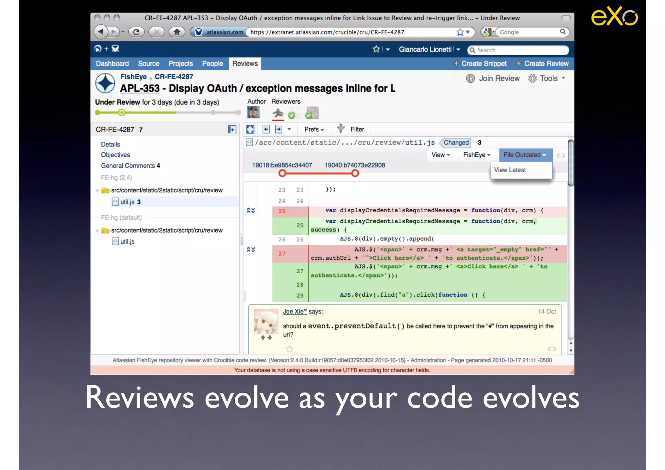Select revision 19040 marker on slider
Image resolution: width=665 pixels, height=470 pixels.
355,173
